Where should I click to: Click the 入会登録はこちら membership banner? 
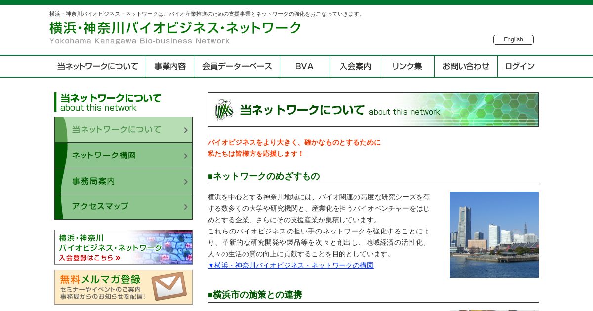(124, 247)
